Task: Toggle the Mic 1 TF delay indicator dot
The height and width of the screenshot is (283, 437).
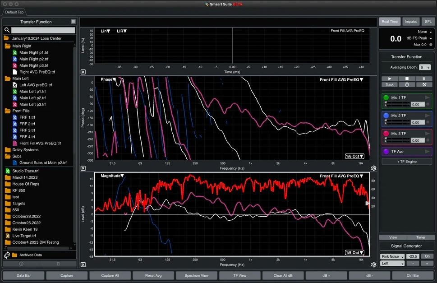Action: 428,104
